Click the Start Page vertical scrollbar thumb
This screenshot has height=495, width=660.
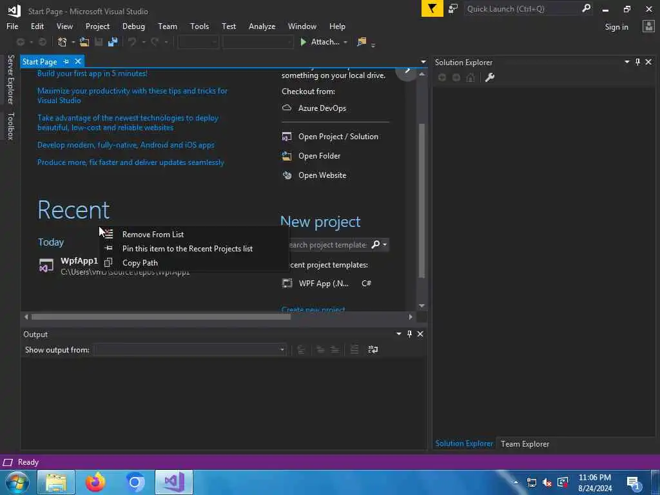(x=422, y=200)
